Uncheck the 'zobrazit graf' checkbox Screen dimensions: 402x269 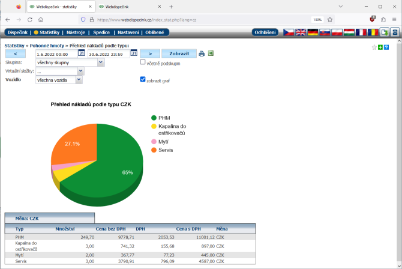point(143,79)
